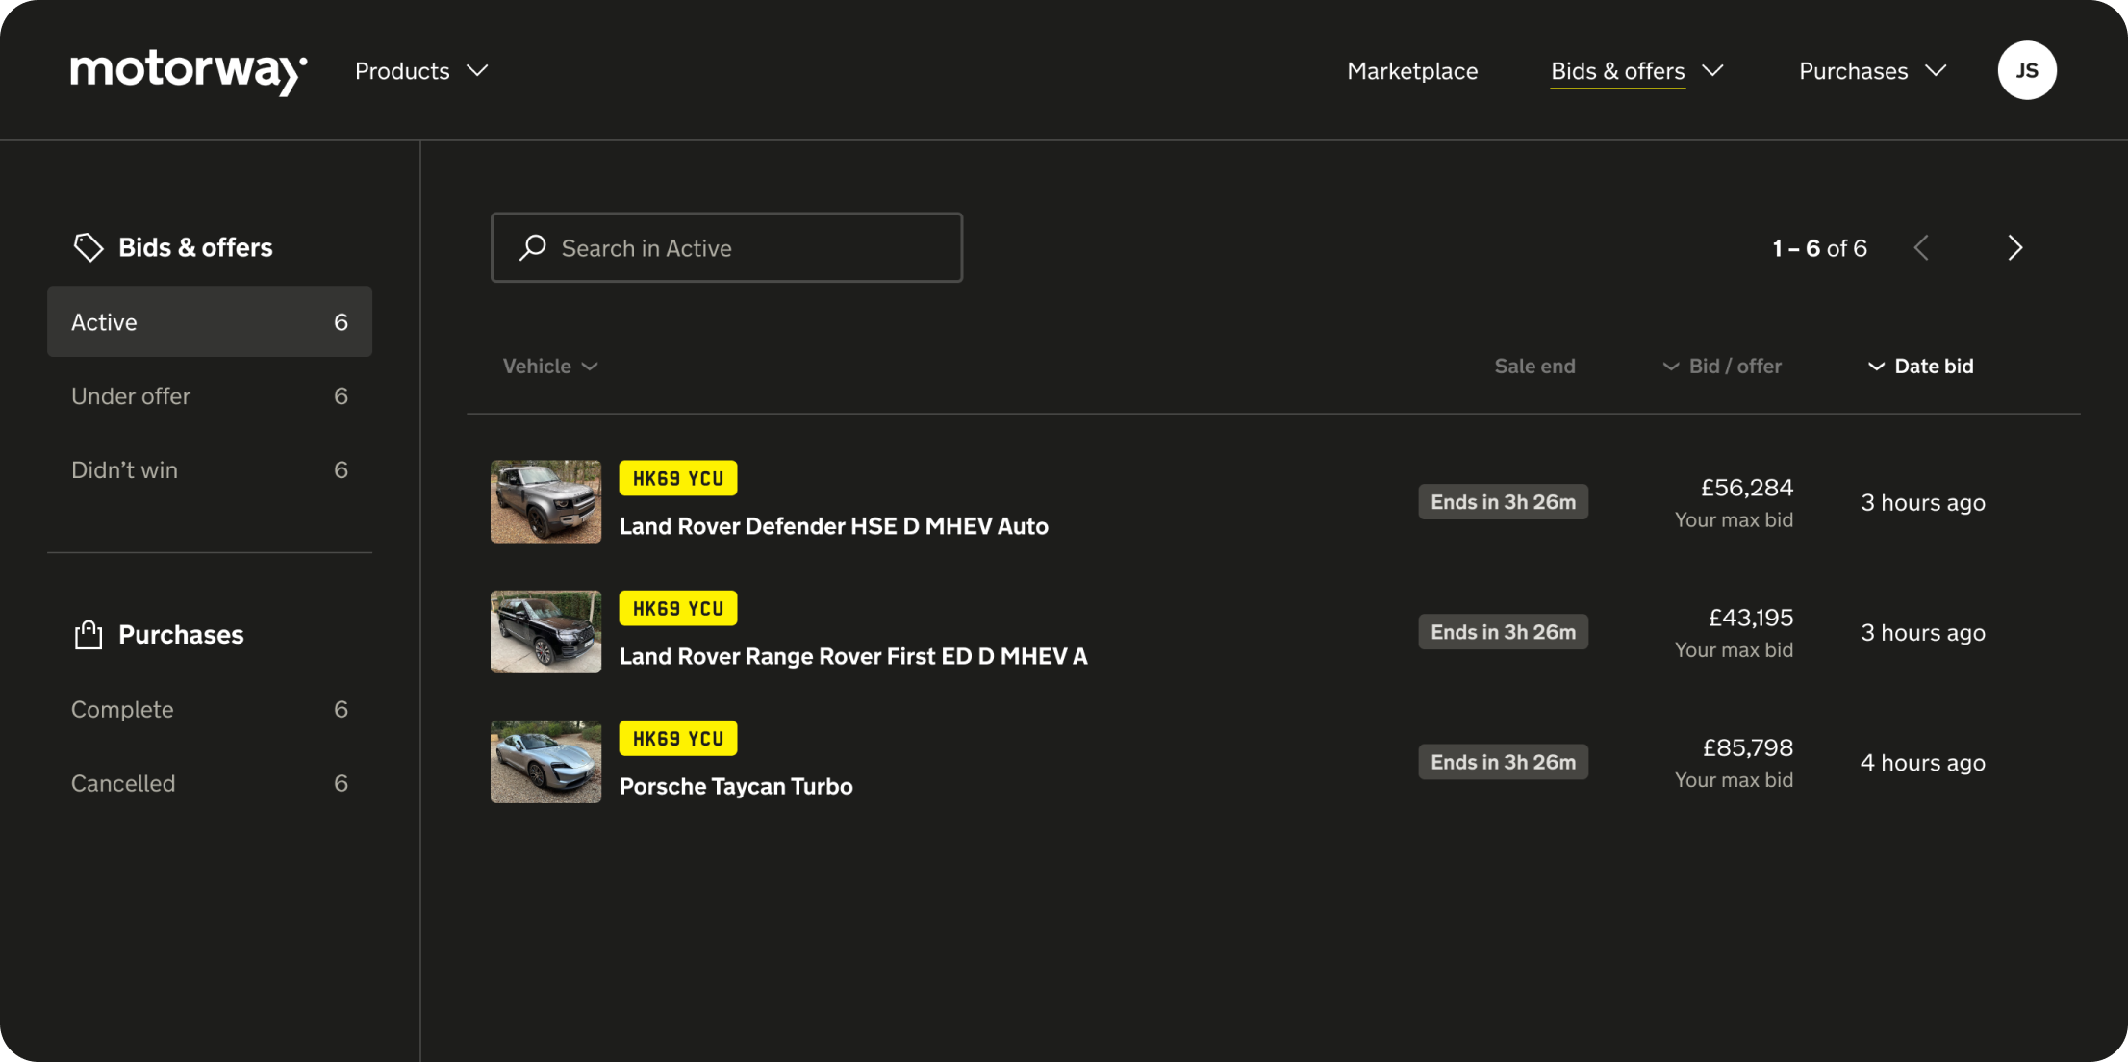Sort by Date bid column
2128x1062 pixels.
tap(1920, 367)
